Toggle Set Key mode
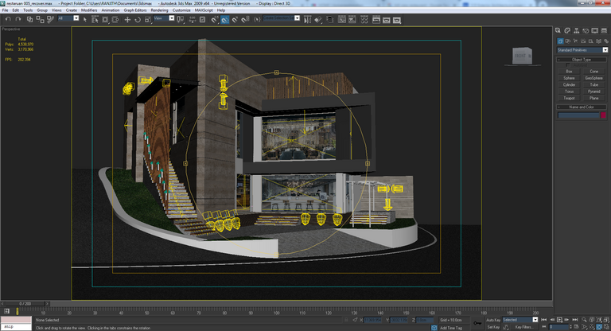 click(493, 327)
